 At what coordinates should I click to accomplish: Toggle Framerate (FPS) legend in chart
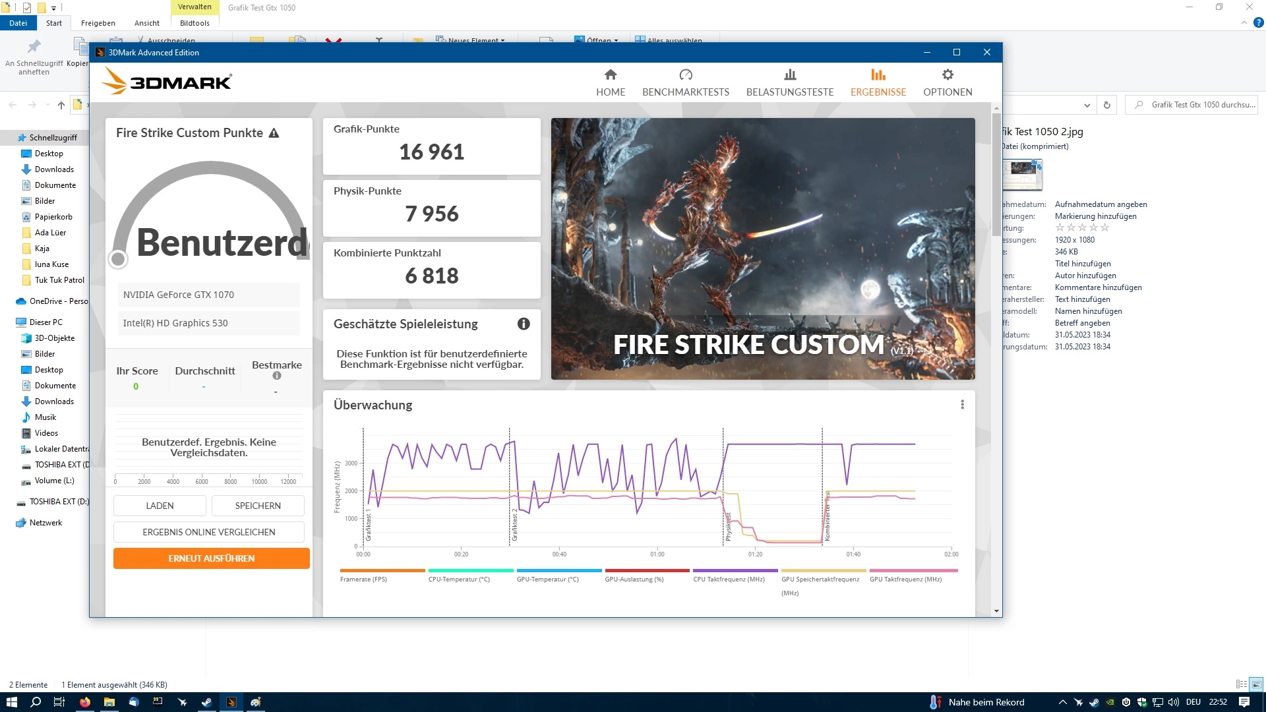382,576
